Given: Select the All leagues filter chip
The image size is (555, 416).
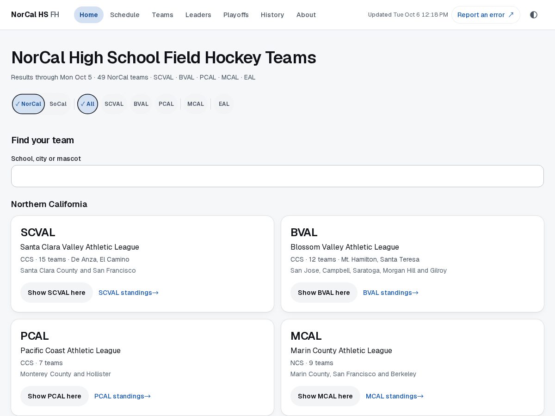Looking at the screenshot, I should 87,104.
